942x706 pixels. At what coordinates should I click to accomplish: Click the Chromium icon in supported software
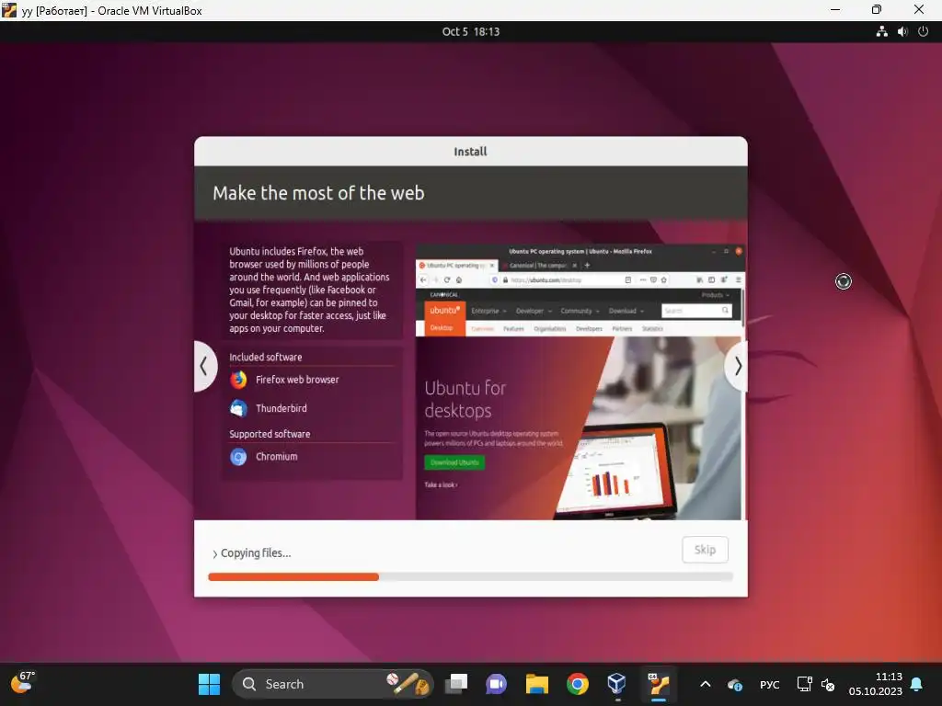pos(238,457)
